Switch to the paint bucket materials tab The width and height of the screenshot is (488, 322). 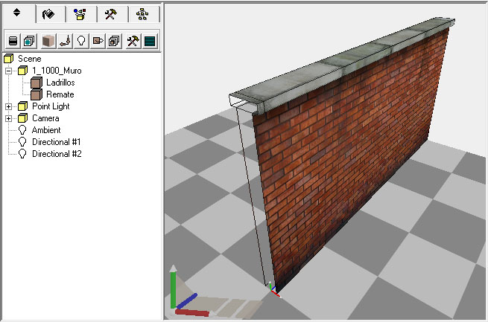(x=49, y=13)
